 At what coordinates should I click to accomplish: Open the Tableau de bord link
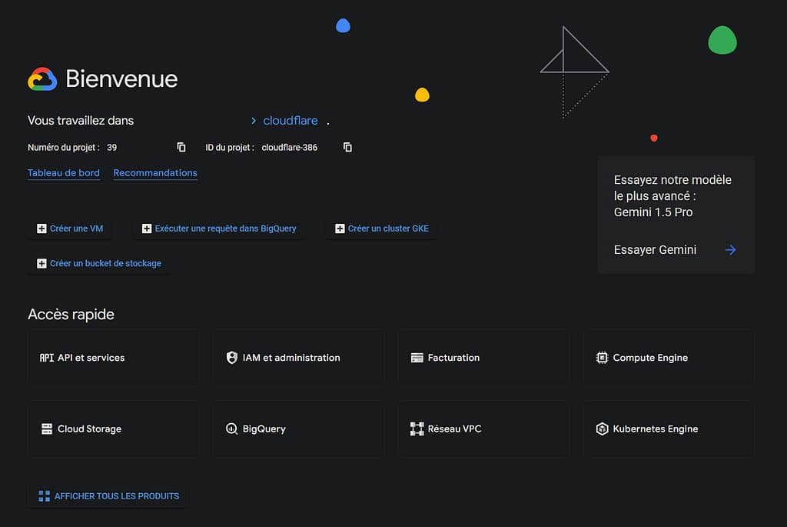pyautogui.click(x=64, y=173)
